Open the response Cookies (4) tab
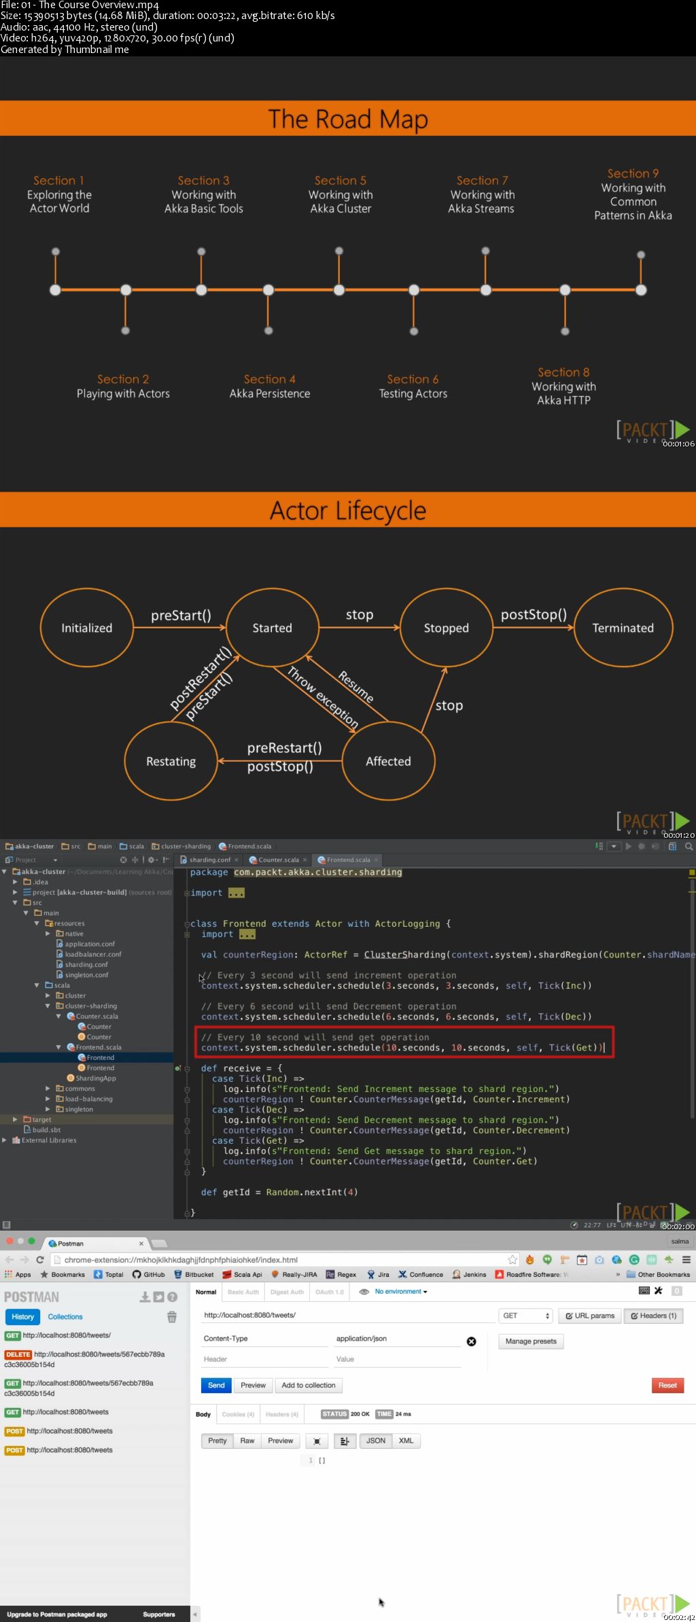Screen dimensions: 696x1622 [238, 1414]
